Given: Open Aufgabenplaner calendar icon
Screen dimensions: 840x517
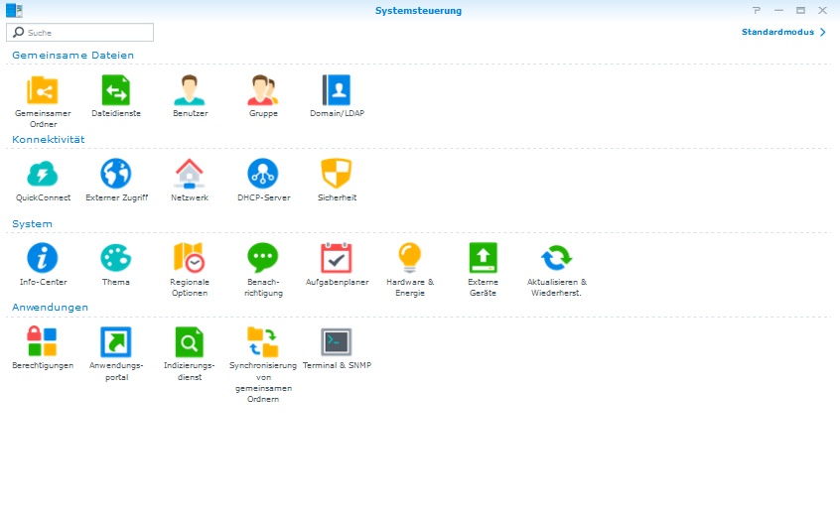Looking at the screenshot, I should 337,259.
